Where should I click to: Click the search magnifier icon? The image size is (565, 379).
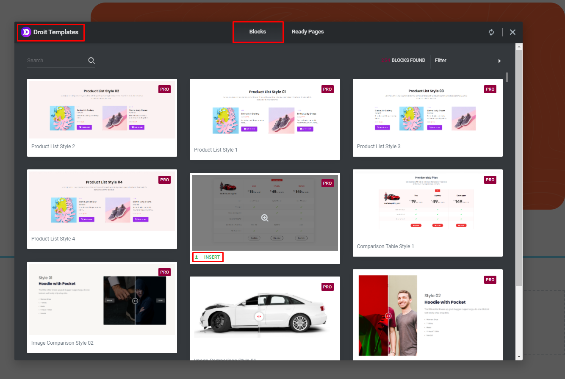pyautogui.click(x=91, y=61)
